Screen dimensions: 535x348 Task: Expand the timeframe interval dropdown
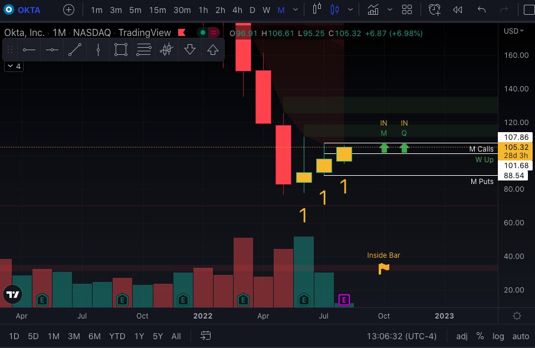(296, 10)
